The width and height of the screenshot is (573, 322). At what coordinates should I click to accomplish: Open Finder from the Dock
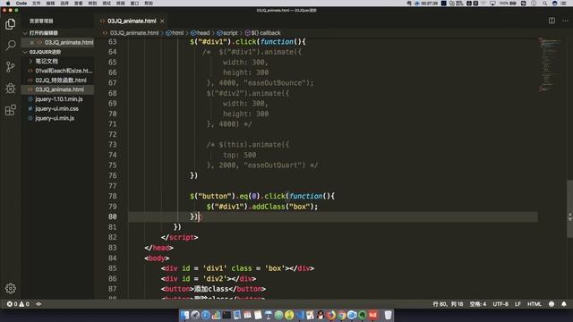tap(184, 315)
